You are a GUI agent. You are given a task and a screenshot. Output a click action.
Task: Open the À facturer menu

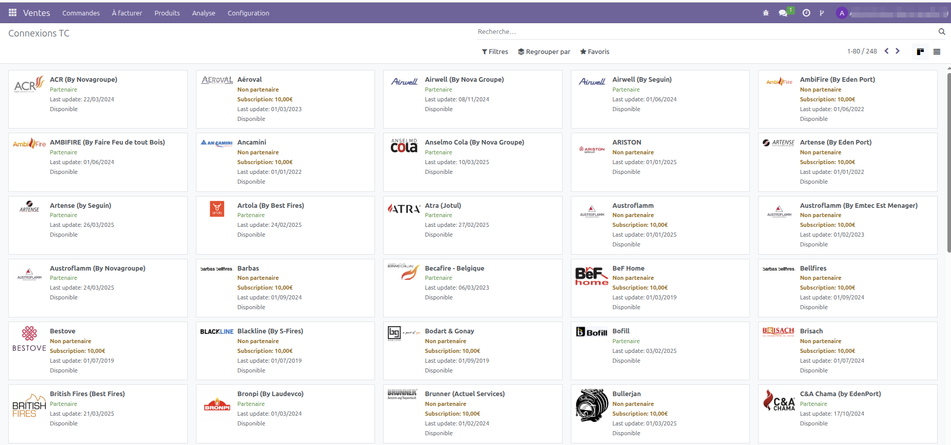coord(127,13)
